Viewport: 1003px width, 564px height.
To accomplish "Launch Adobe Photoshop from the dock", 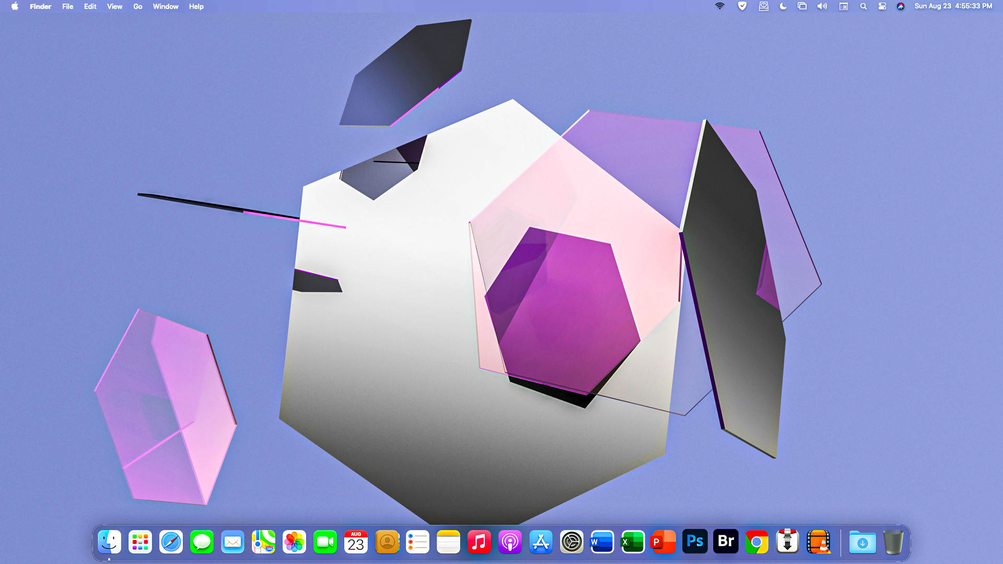I will tap(695, 542).
